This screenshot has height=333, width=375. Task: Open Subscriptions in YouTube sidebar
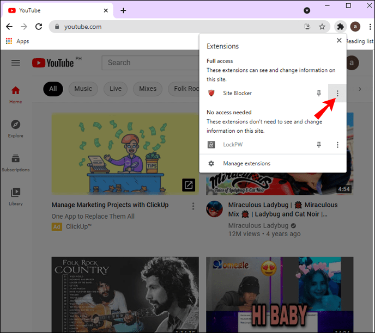(16, 163)
